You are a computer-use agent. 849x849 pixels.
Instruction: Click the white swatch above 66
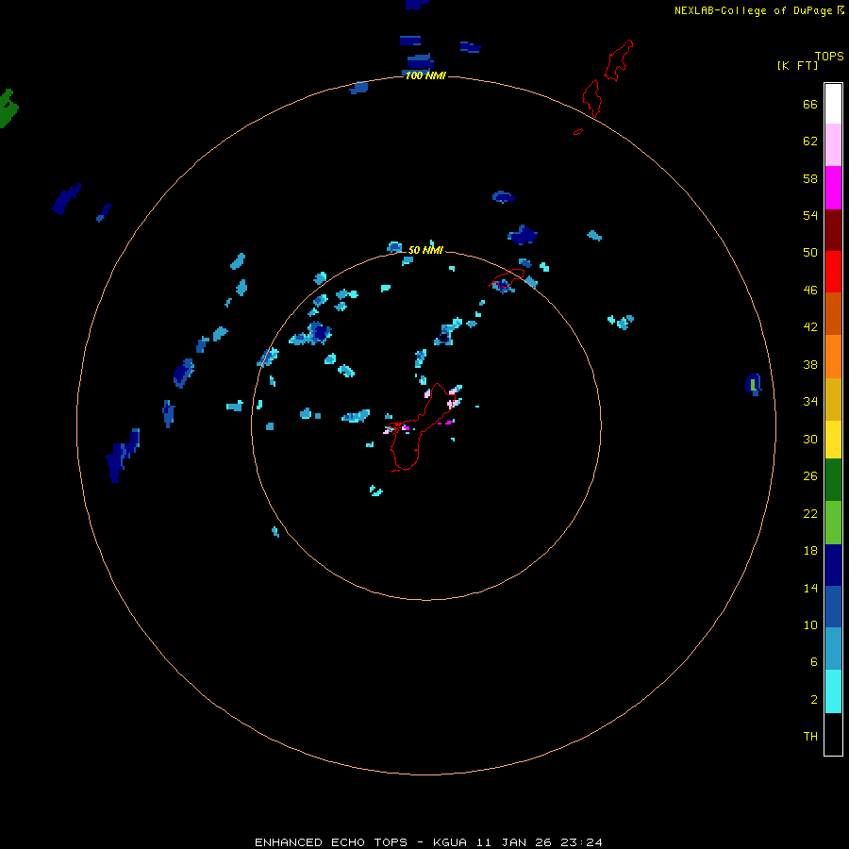click(833, 104)
